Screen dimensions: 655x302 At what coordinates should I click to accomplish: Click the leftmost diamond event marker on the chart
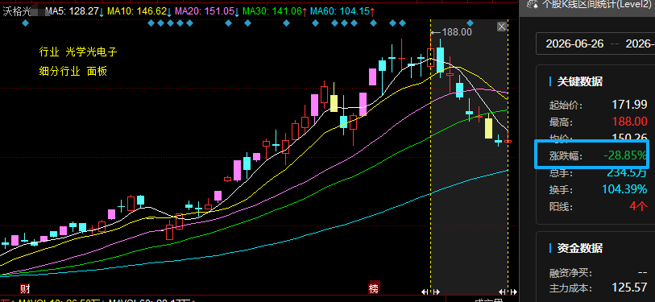(x=26, y=23)
